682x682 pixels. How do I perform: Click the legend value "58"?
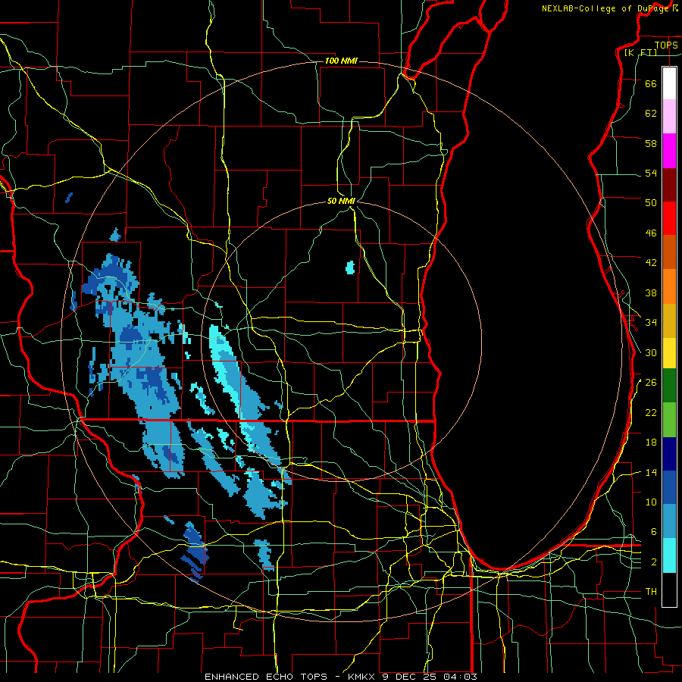click(x=651, y=143)
